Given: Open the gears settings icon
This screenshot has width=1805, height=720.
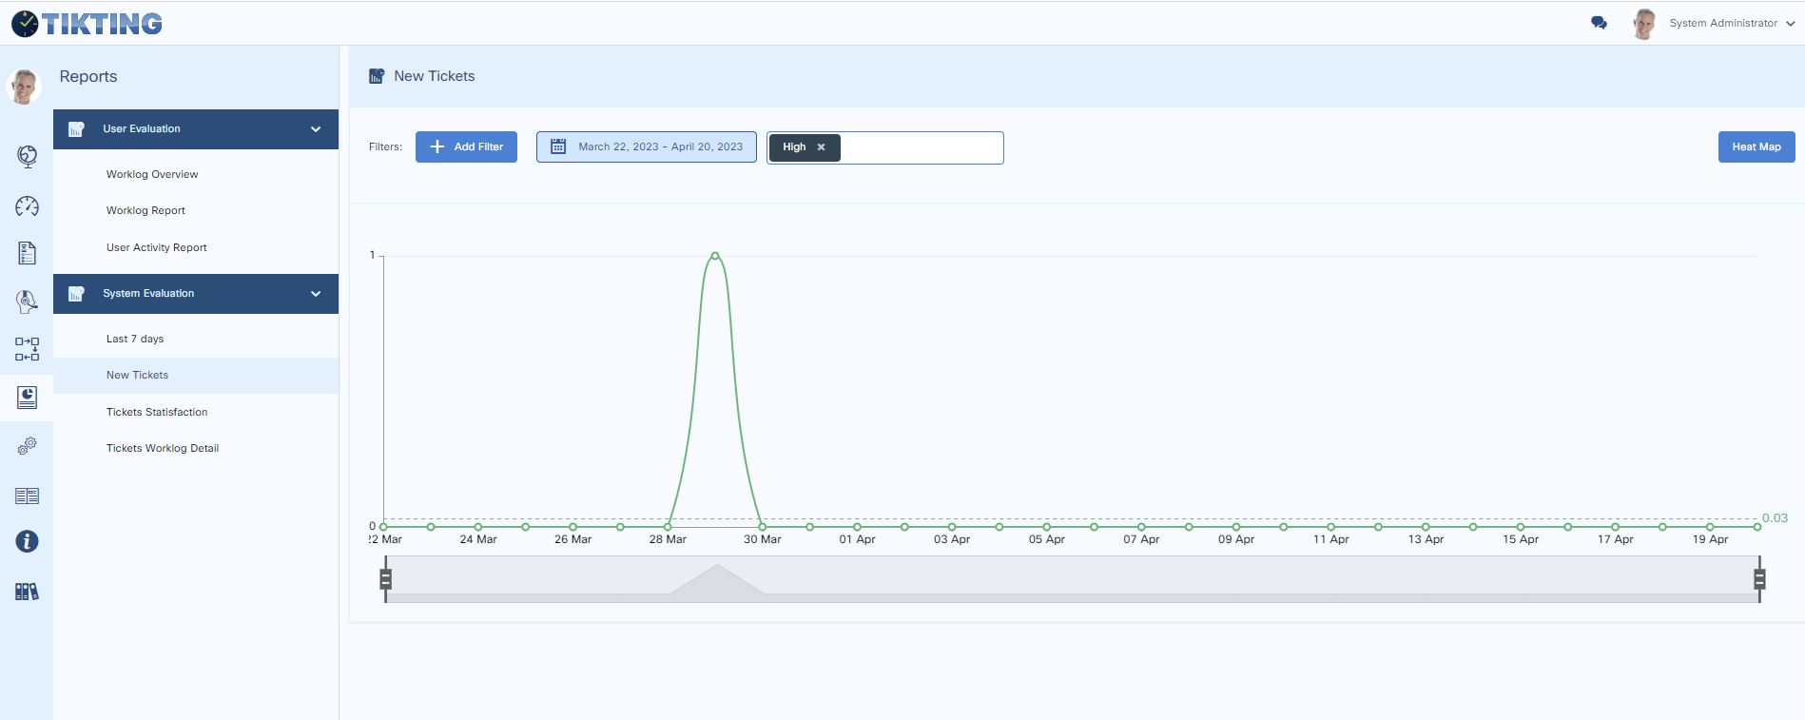Looking at the screenshot, I should coord(27,446).
